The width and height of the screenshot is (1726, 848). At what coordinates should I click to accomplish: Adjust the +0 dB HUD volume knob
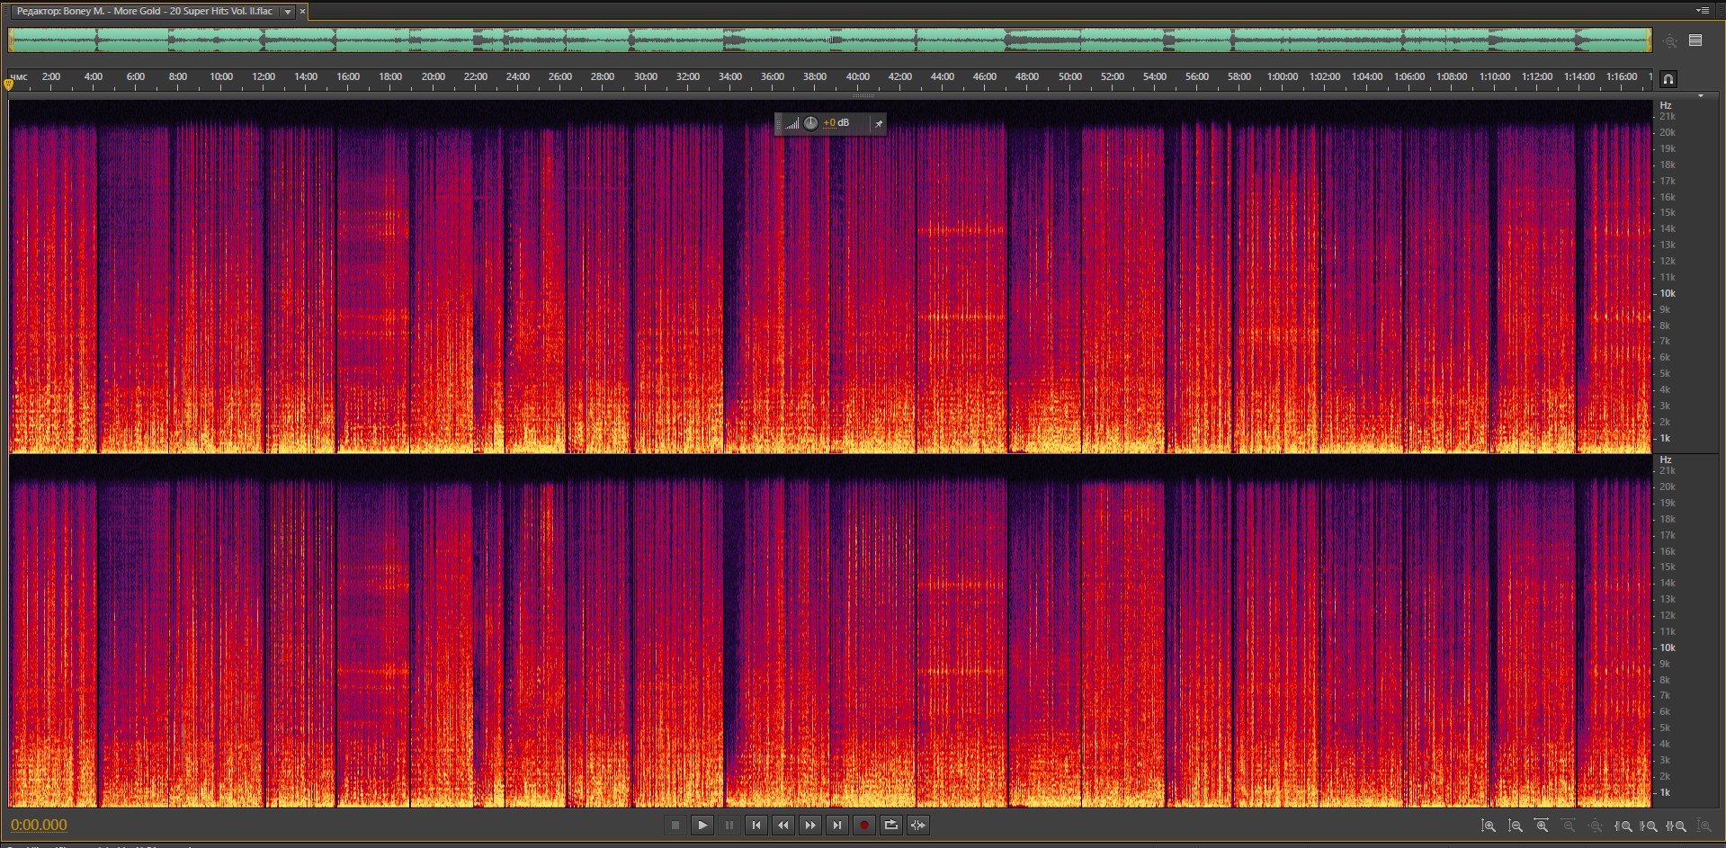point(810,123)
